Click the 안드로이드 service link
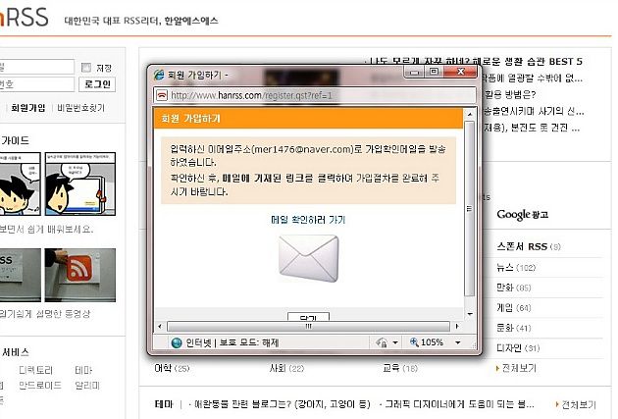This screenshot has width=618, height=419. (x=40, y=385)
